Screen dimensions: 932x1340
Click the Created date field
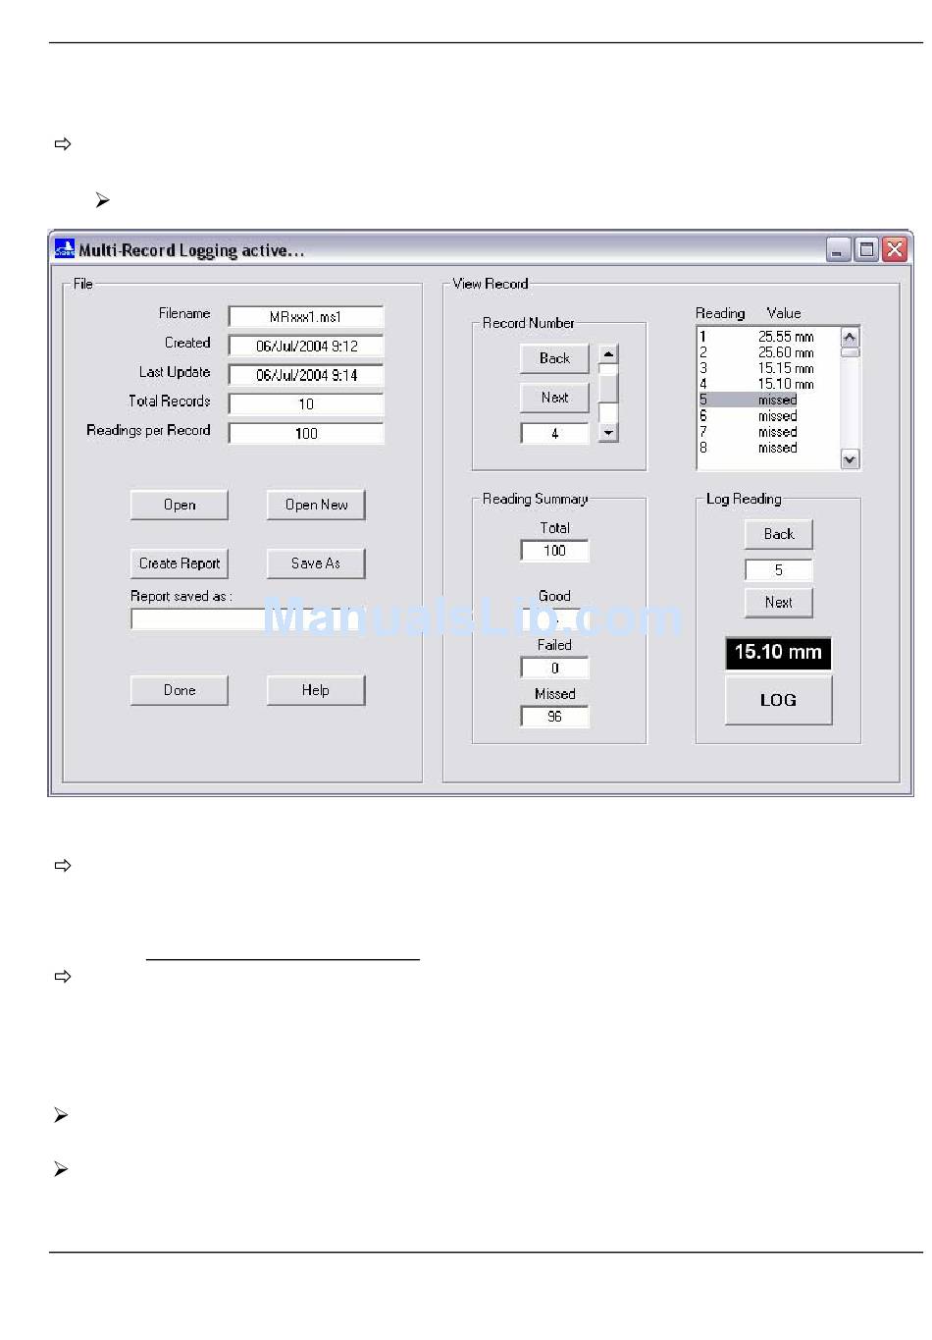[x=306, y=346]
